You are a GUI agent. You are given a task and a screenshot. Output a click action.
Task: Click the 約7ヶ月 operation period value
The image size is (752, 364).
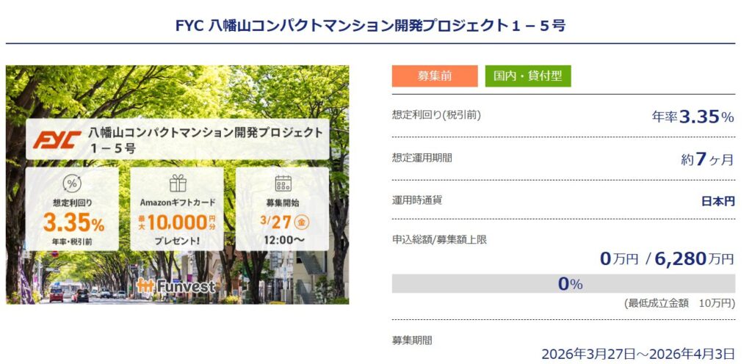pyautogui.click(x=707, y=159)
